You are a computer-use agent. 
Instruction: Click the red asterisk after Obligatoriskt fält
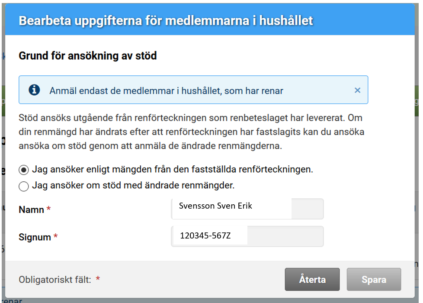pyautogui.click(x=98, y=278)
